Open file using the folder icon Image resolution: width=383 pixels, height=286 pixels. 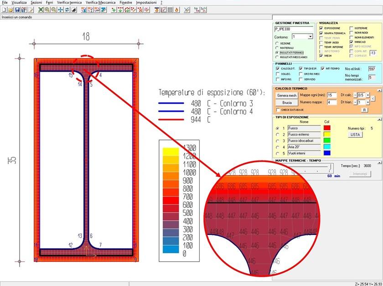pos(10,10)
